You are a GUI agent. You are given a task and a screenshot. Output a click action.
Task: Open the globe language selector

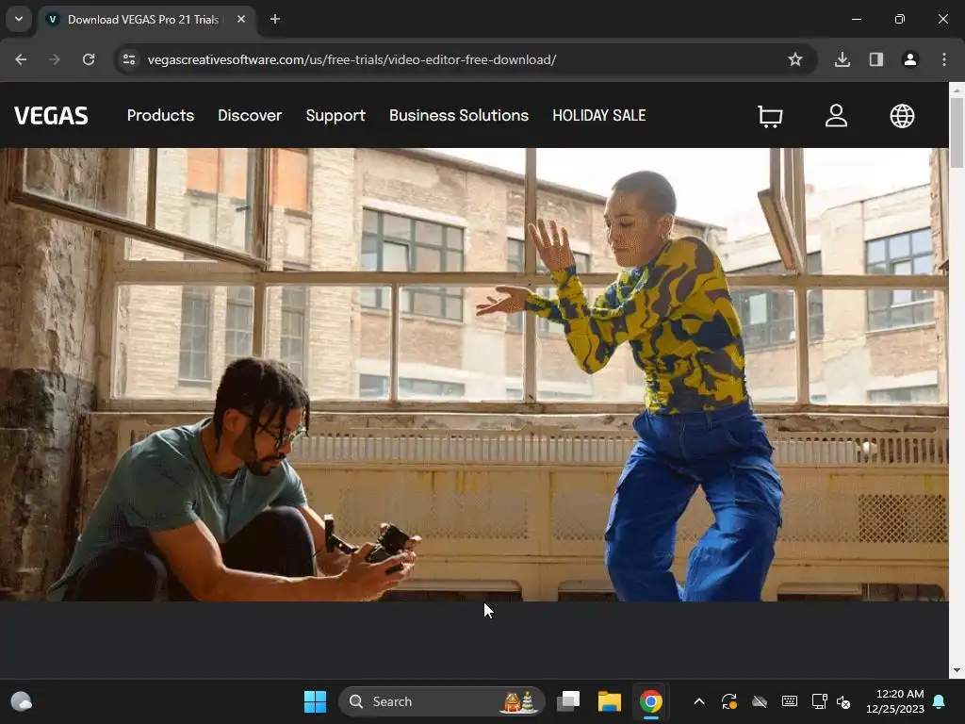pyautogui.click(x=902, y=116)
